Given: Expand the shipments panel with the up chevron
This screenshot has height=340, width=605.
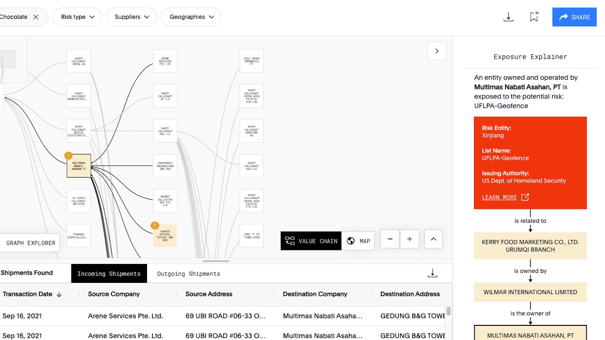Looking at the screenshot, I should 433,239.
